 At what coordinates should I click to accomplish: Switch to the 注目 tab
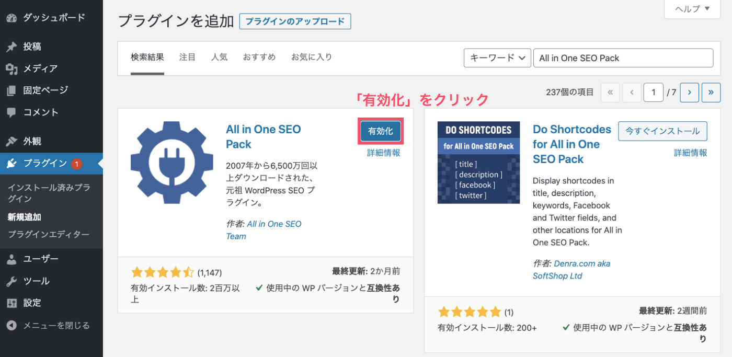pyautogui.click(x=187, y=57)
